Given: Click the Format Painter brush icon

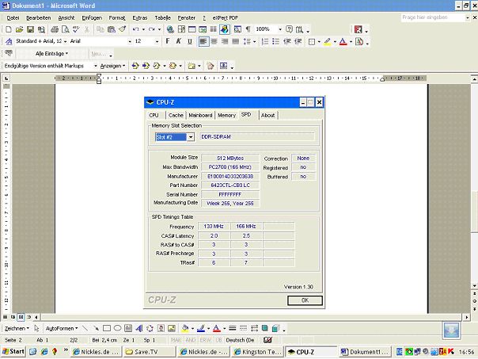Looking at the screenshot, I should (x=123, y=29).
